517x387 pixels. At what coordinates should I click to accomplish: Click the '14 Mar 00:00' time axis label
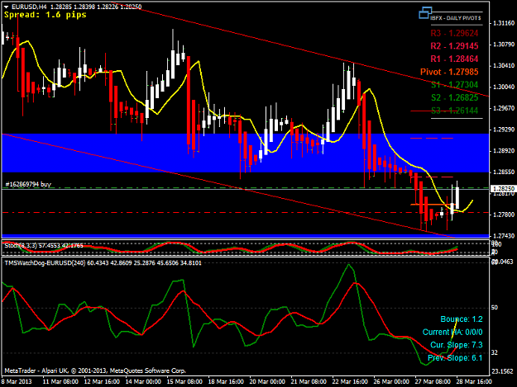tap(143, 382)
